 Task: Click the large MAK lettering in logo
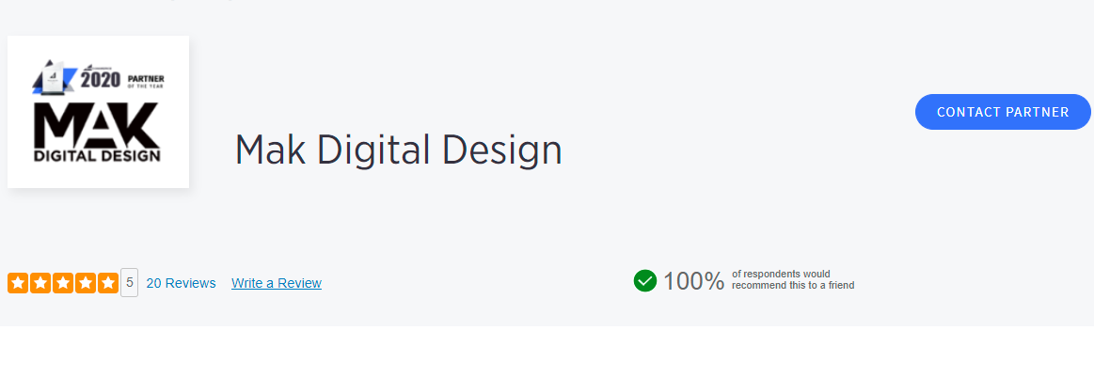tap(97, 122)
